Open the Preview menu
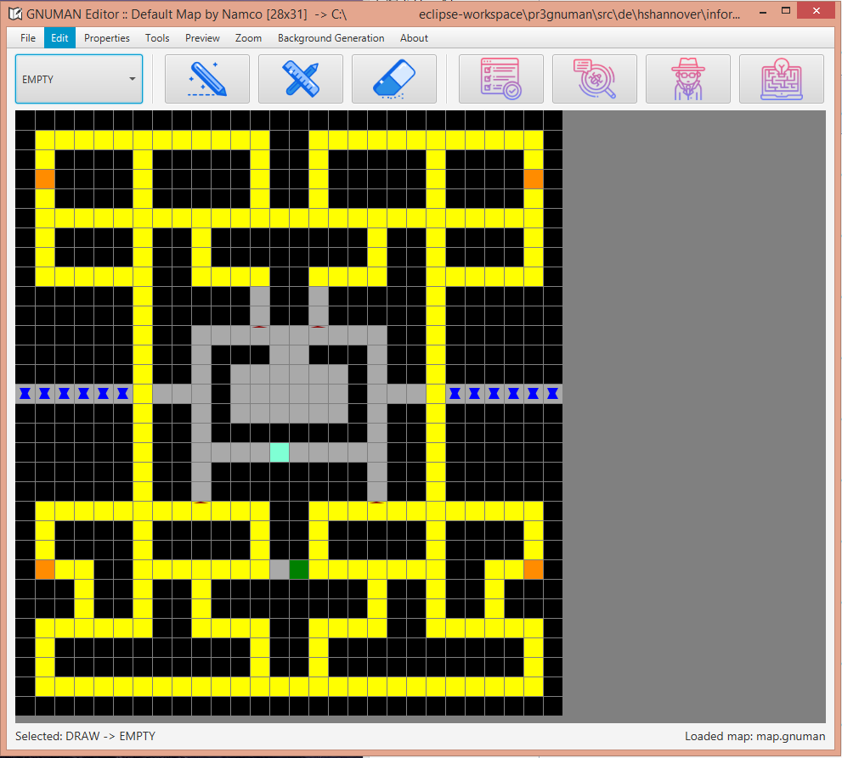This screenshot has height=758, width=842. pyautogui.click(x=202, y=38)
